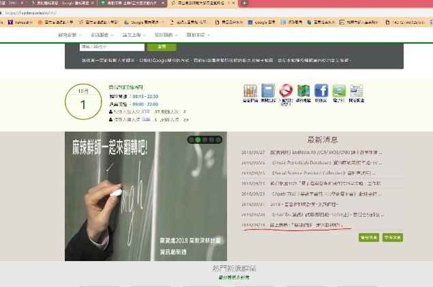Click the 08:15 - 22:30 opening hours text
Image resolution: width=433 pixels, height=287 pixels.
145,96
